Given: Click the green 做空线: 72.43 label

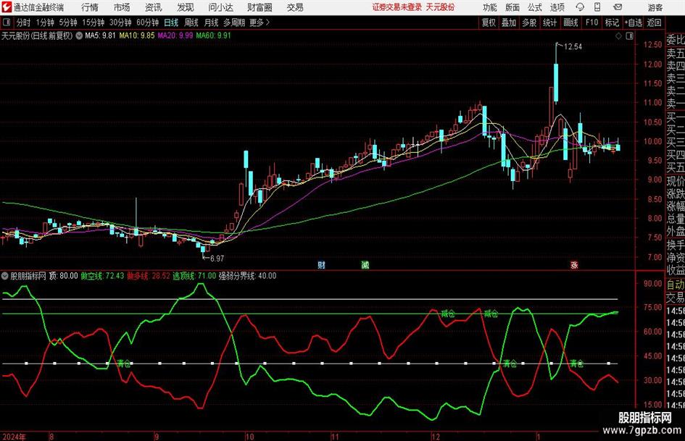Looking at the screenshot, I should [x=102, y=276].
